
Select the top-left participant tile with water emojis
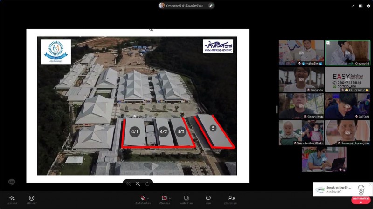tap(301, 53)
